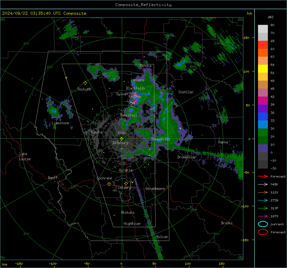Click the -50 tick on the right axis
The height and width of the screenshot is (268, 287).
point(246,172)
